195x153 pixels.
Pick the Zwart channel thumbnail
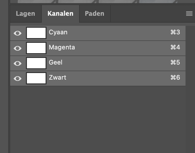click(x=36, y=78)
